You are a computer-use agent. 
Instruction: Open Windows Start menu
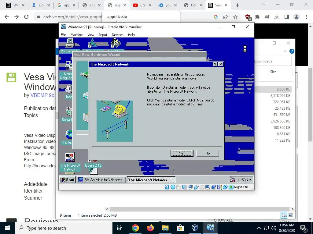[x=7, y=228]
